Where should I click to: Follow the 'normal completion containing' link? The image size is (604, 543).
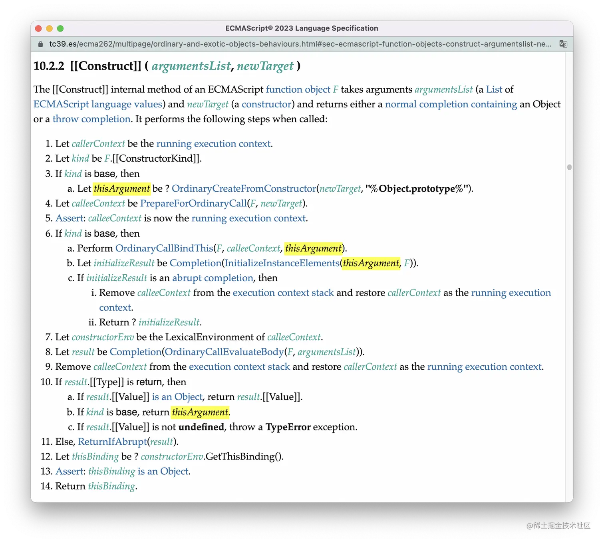[451, 104]
